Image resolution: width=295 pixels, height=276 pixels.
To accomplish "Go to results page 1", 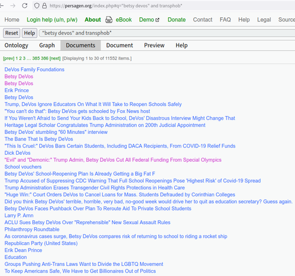I will click(x=17, y=58).
